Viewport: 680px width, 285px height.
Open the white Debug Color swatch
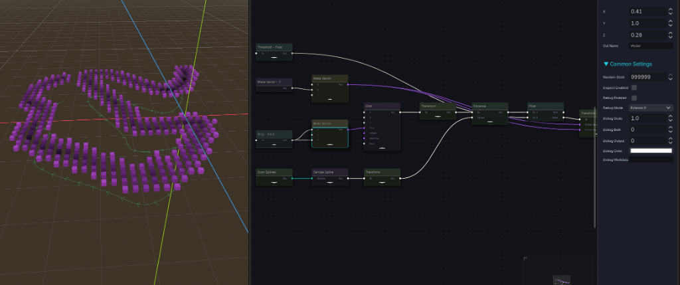pos(651,151)
